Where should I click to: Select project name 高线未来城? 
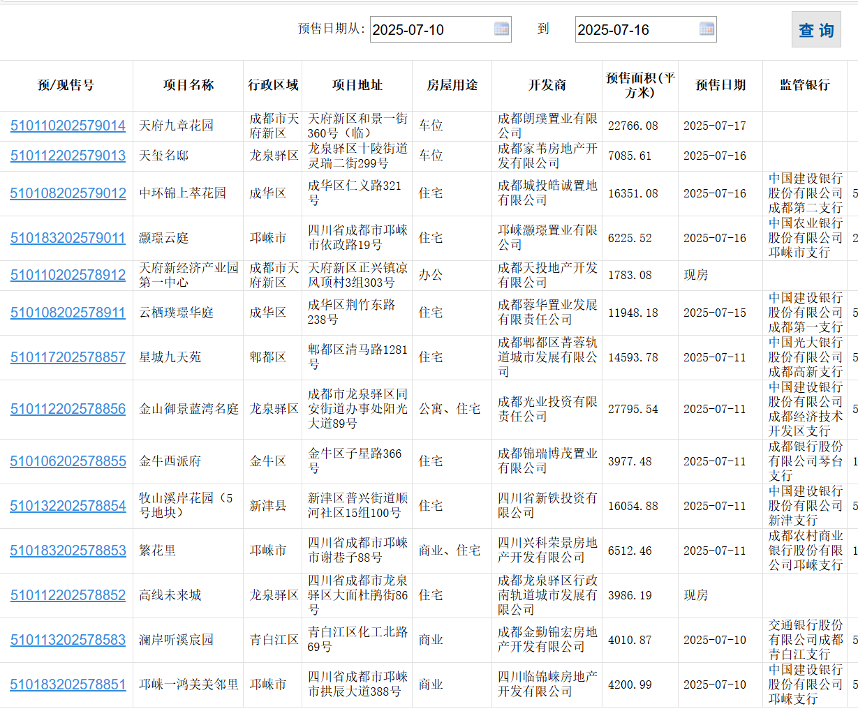(170, 595)
